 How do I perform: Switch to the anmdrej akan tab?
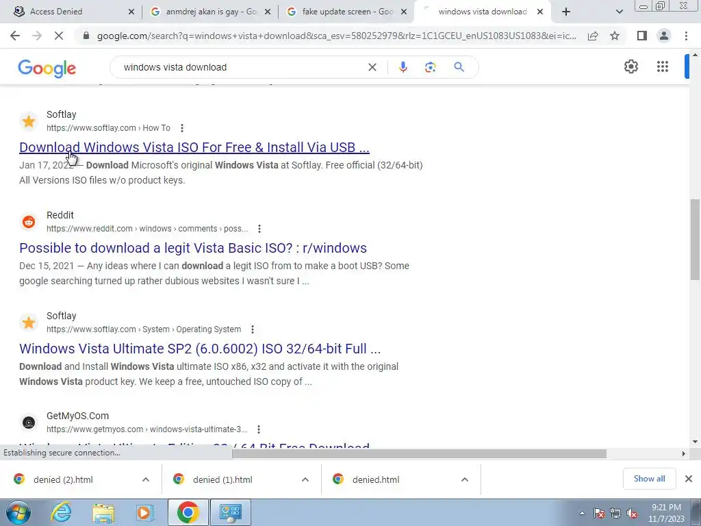pos(211,12)
